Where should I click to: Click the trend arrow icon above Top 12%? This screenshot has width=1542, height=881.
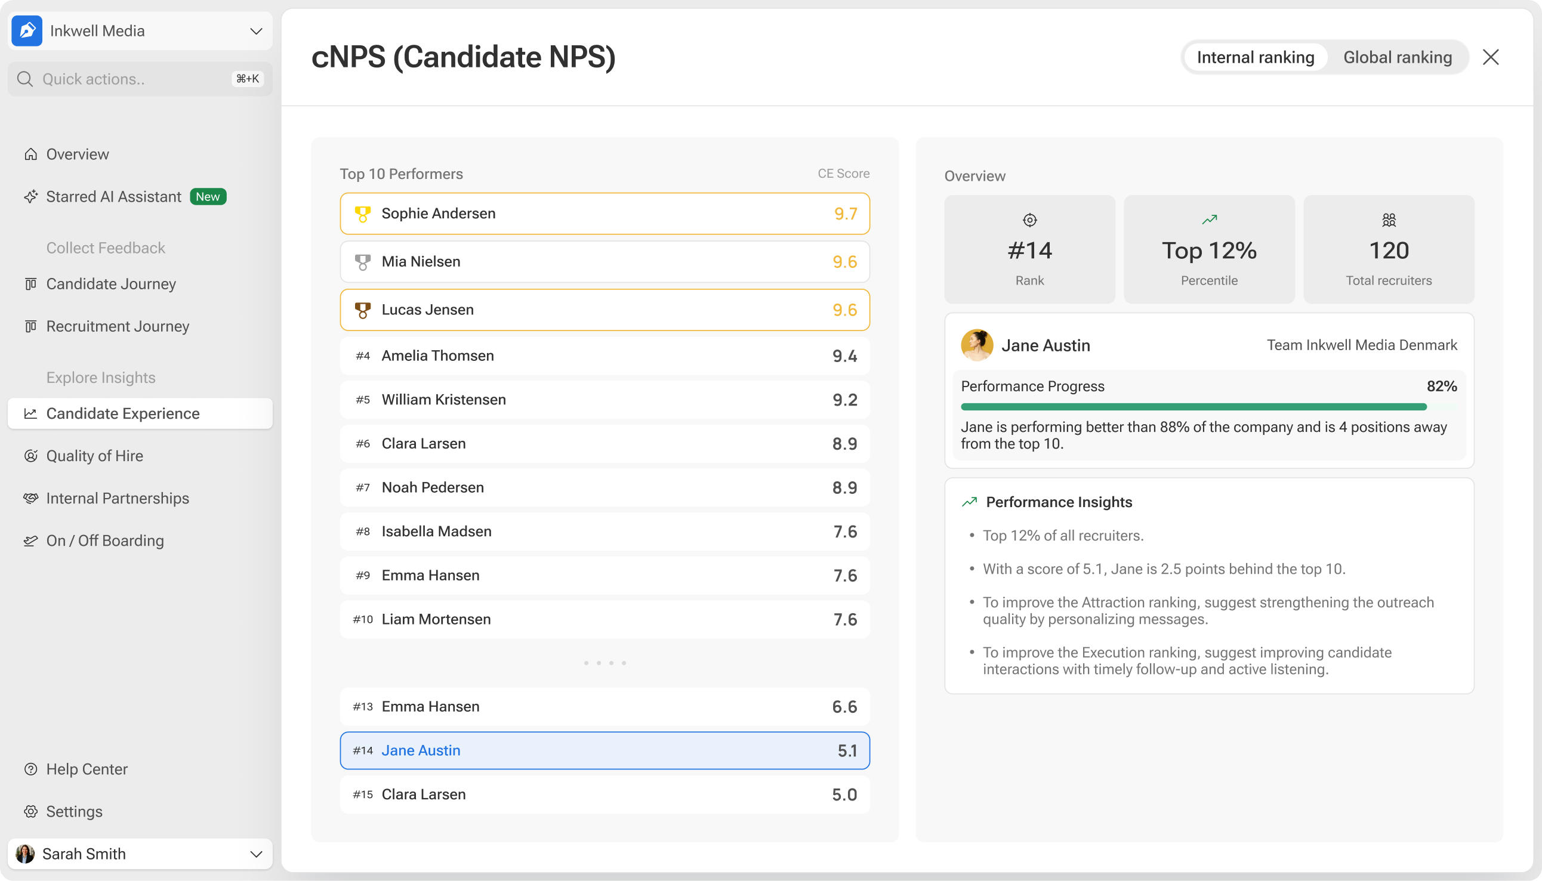pyautogui.click(x=1208, y=220)
